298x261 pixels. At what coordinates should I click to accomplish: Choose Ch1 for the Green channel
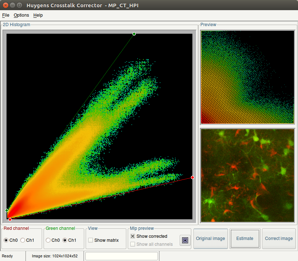pyautogui.click(x=65, y=240)
